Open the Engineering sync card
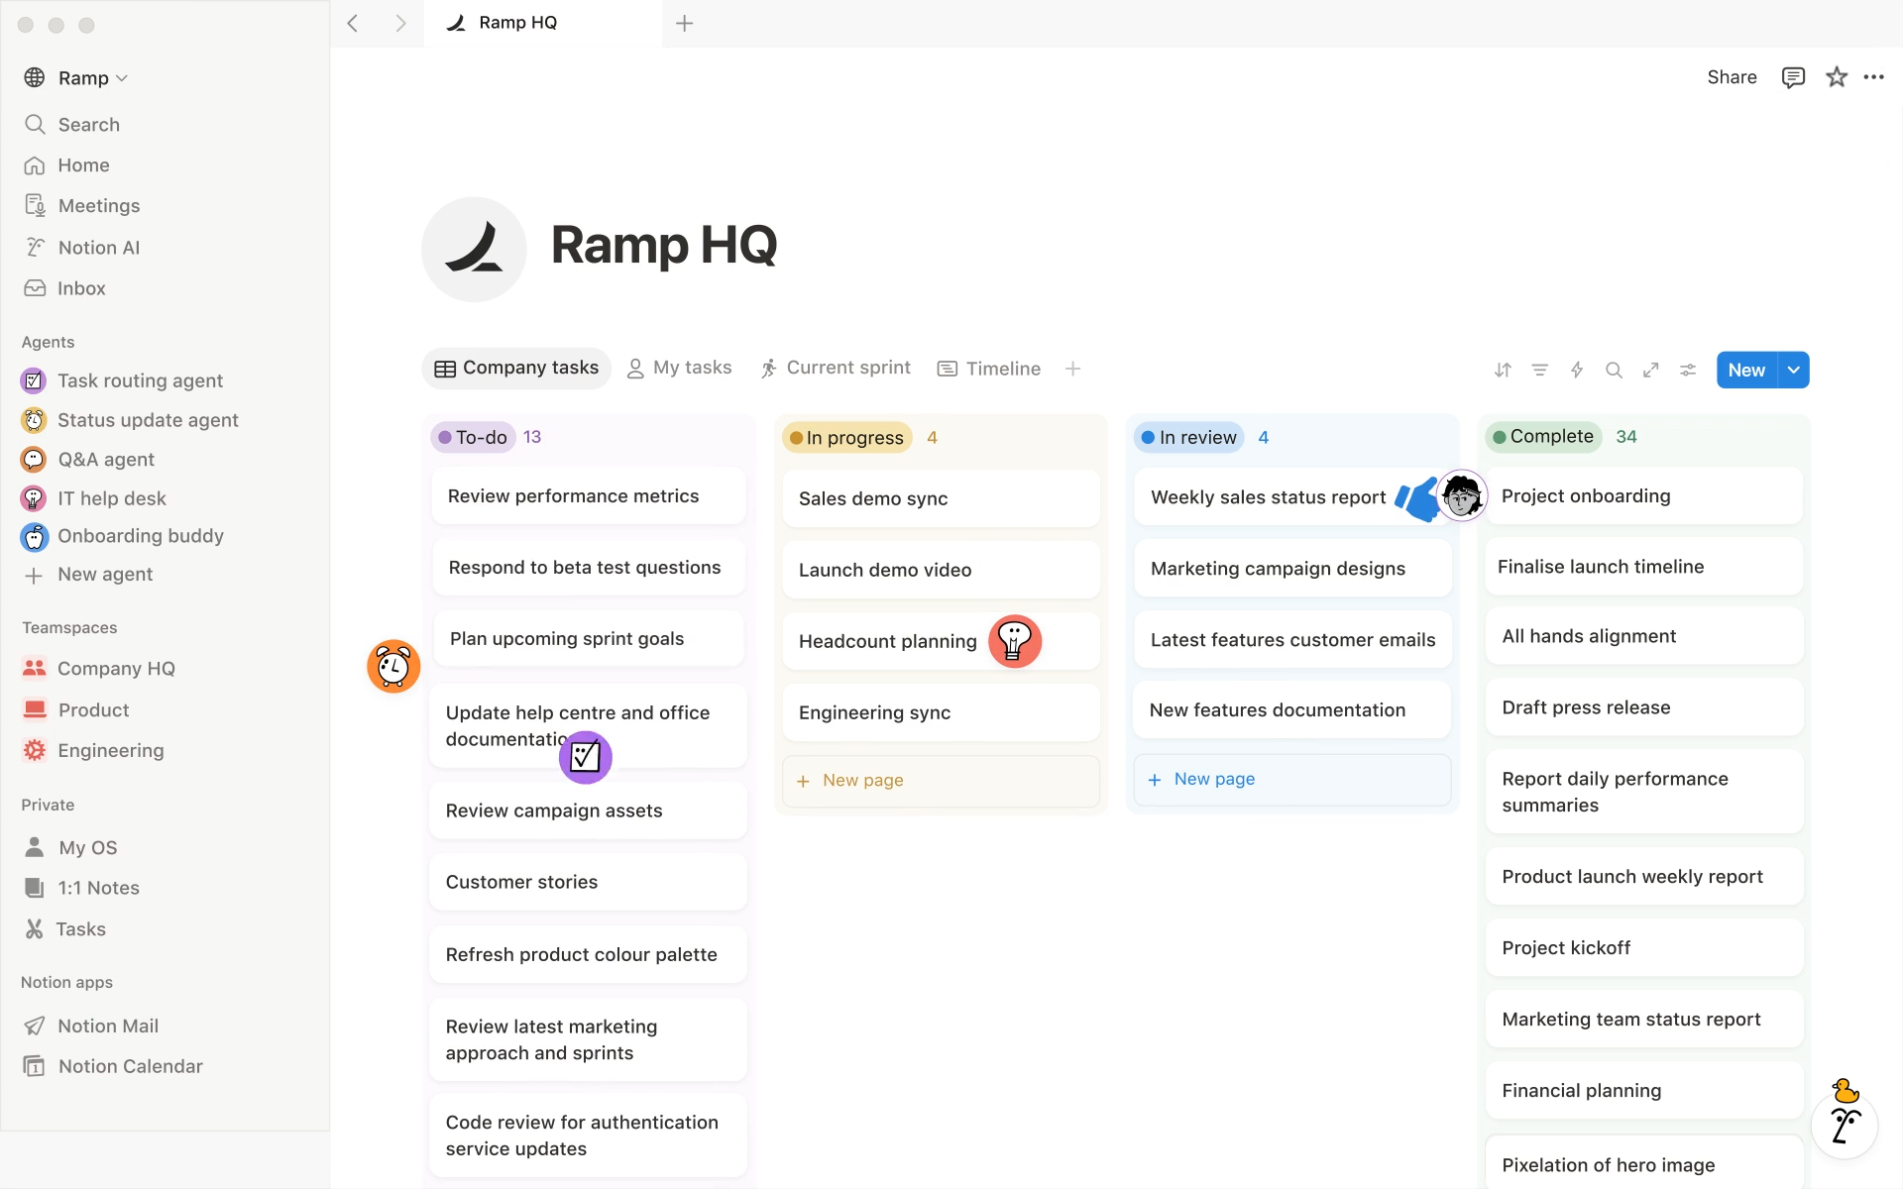1903x1189 pixels. (942, 712)
